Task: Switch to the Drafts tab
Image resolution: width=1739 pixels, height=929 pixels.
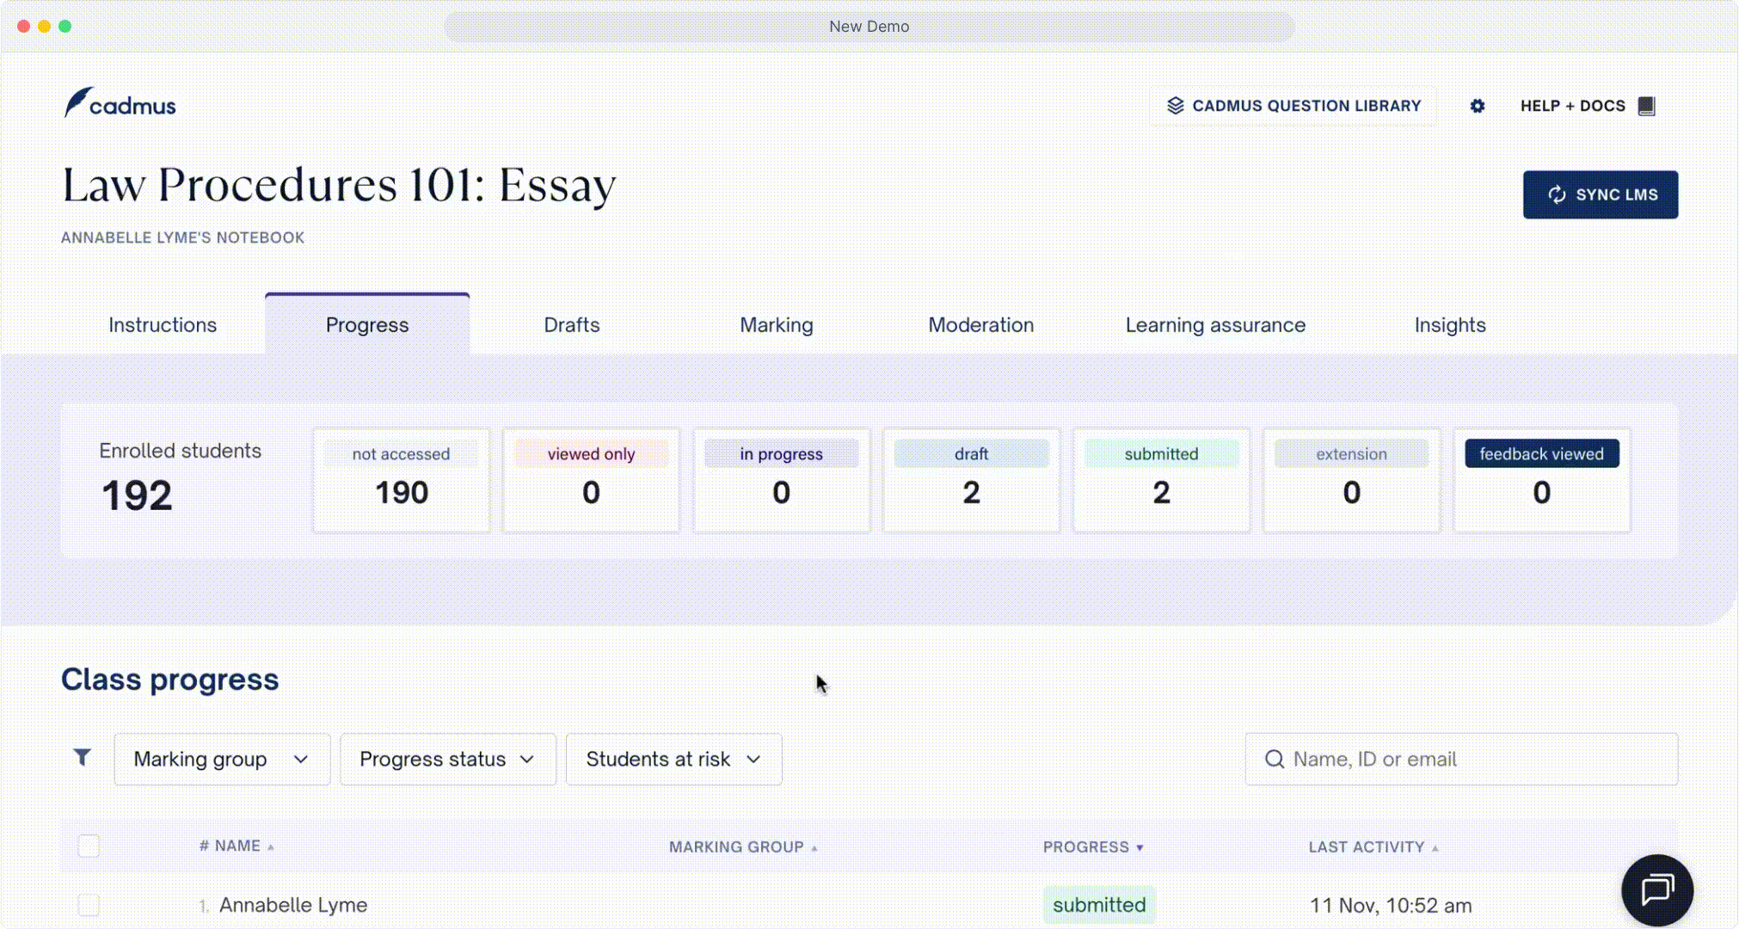Action: click(x=571, y=325)
